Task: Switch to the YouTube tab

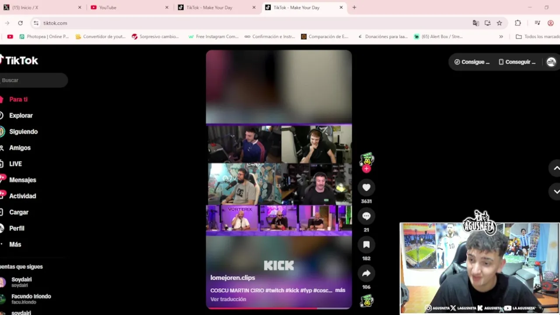Action: 129,7
